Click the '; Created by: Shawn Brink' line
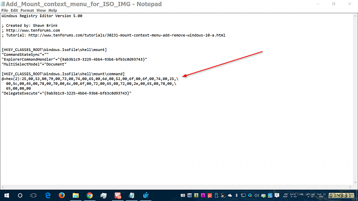 (x=30, y=26)
